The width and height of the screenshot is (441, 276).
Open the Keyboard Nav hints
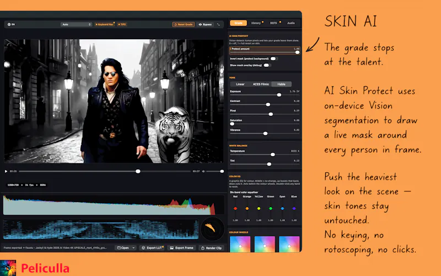104,24
